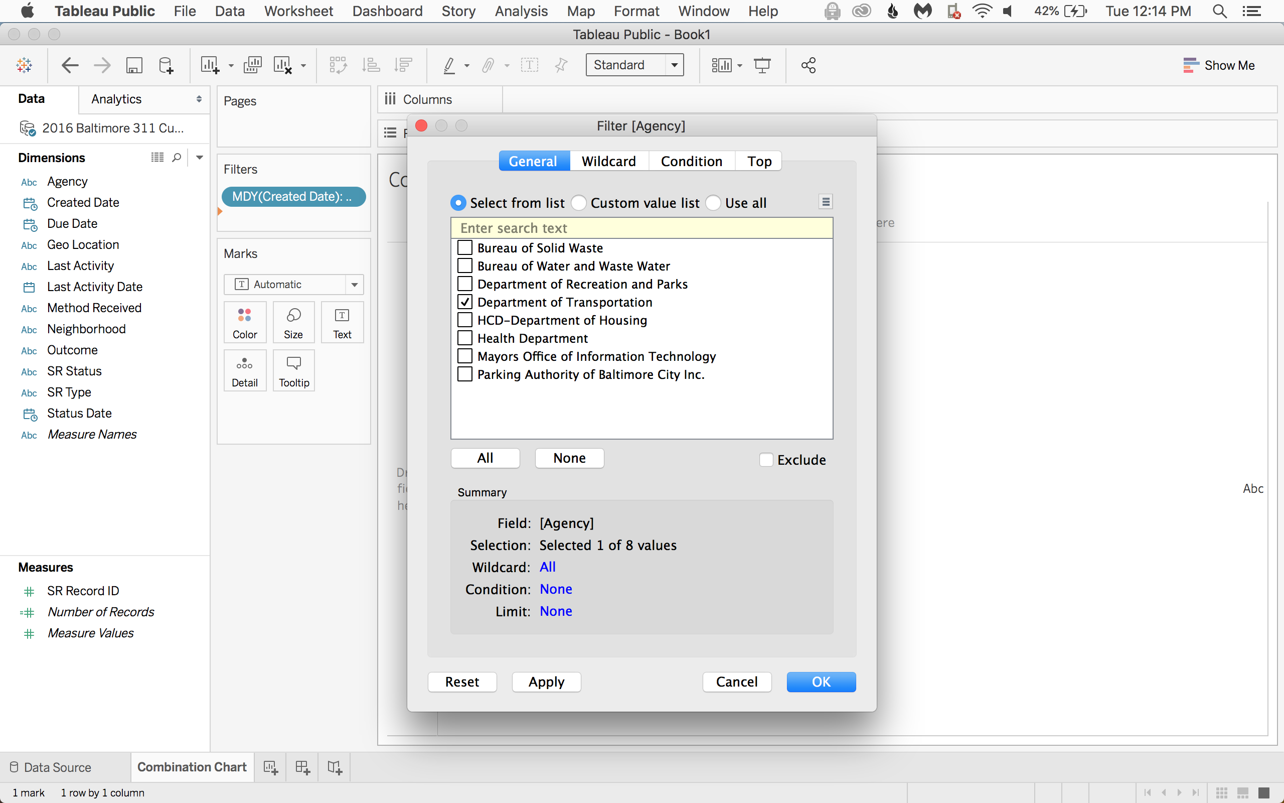Open the Text marks card button
The width and height of the screenshot is (1284, 803).
342,322
